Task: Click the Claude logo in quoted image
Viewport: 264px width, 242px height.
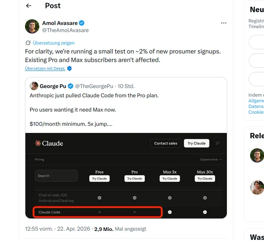Action: [49, 143]
